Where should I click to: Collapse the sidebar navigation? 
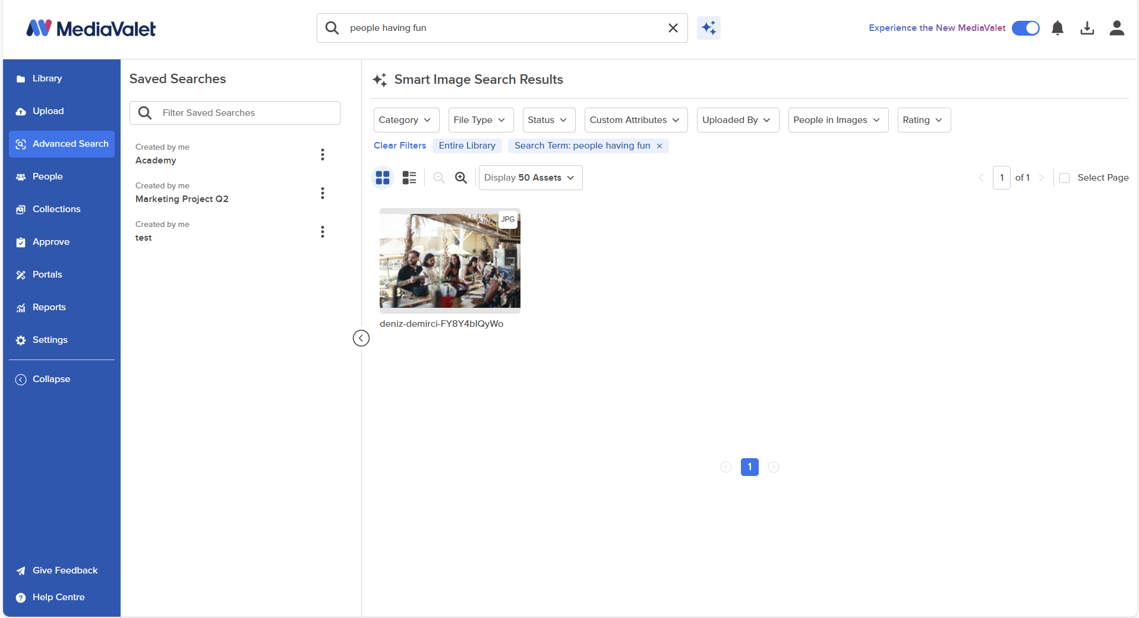[x=62, y=379]
